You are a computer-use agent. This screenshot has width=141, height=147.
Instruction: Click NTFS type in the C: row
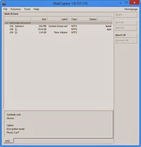[74, 29]
